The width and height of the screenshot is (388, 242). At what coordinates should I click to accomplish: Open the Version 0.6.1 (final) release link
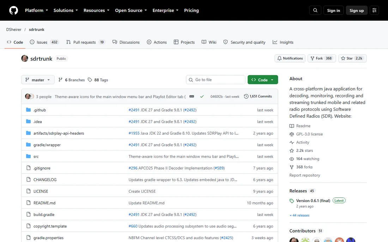click(x=313, y=201)
